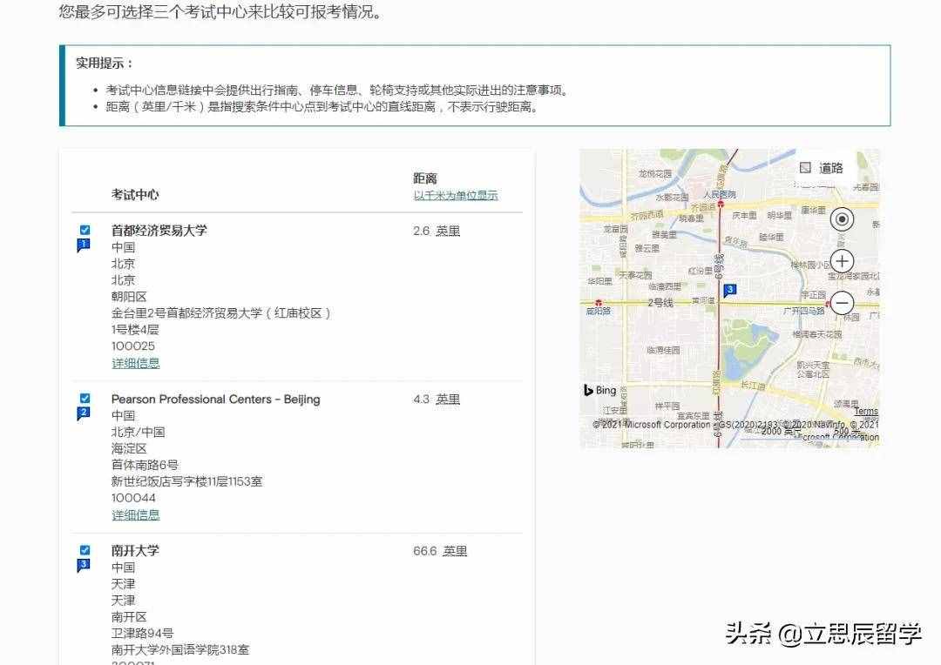Click the 2号线 subway label on map
Screen dimensions: 941x665
point(660,302)
